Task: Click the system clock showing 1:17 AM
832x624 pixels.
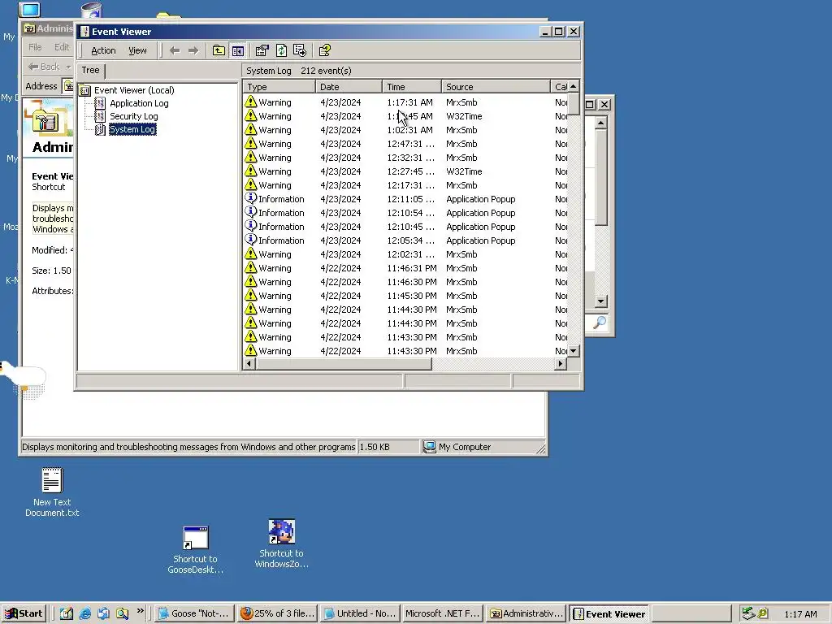Action: (800, 614)
